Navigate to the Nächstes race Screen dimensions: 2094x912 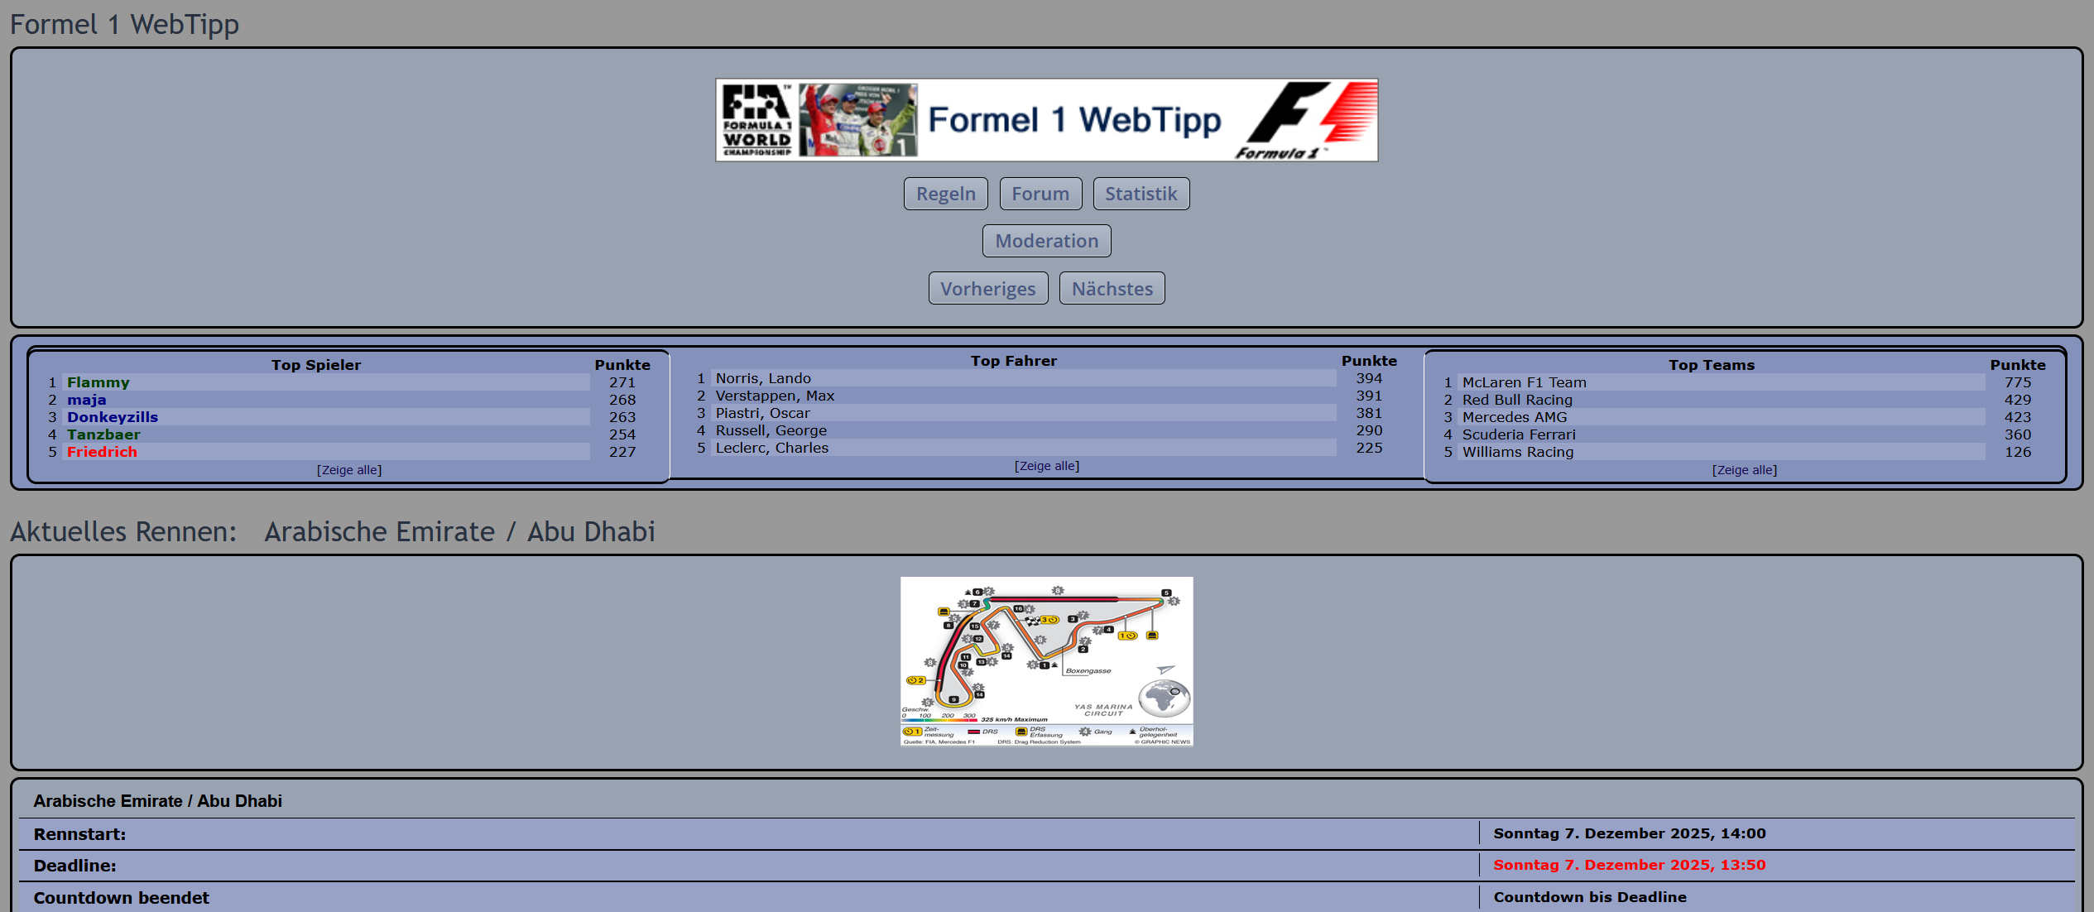click(x=1112, y=289)
